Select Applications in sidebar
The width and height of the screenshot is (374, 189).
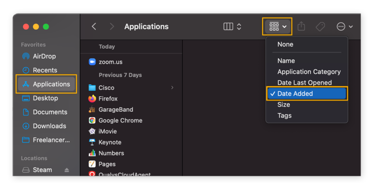tap(46, 84)
